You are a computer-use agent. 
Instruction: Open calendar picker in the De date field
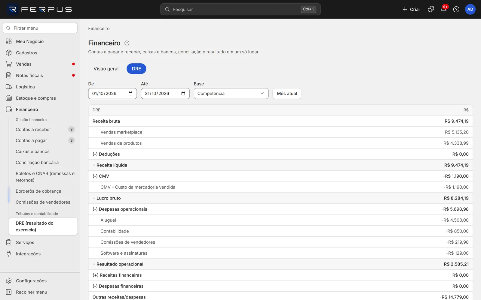coord(130,94)
